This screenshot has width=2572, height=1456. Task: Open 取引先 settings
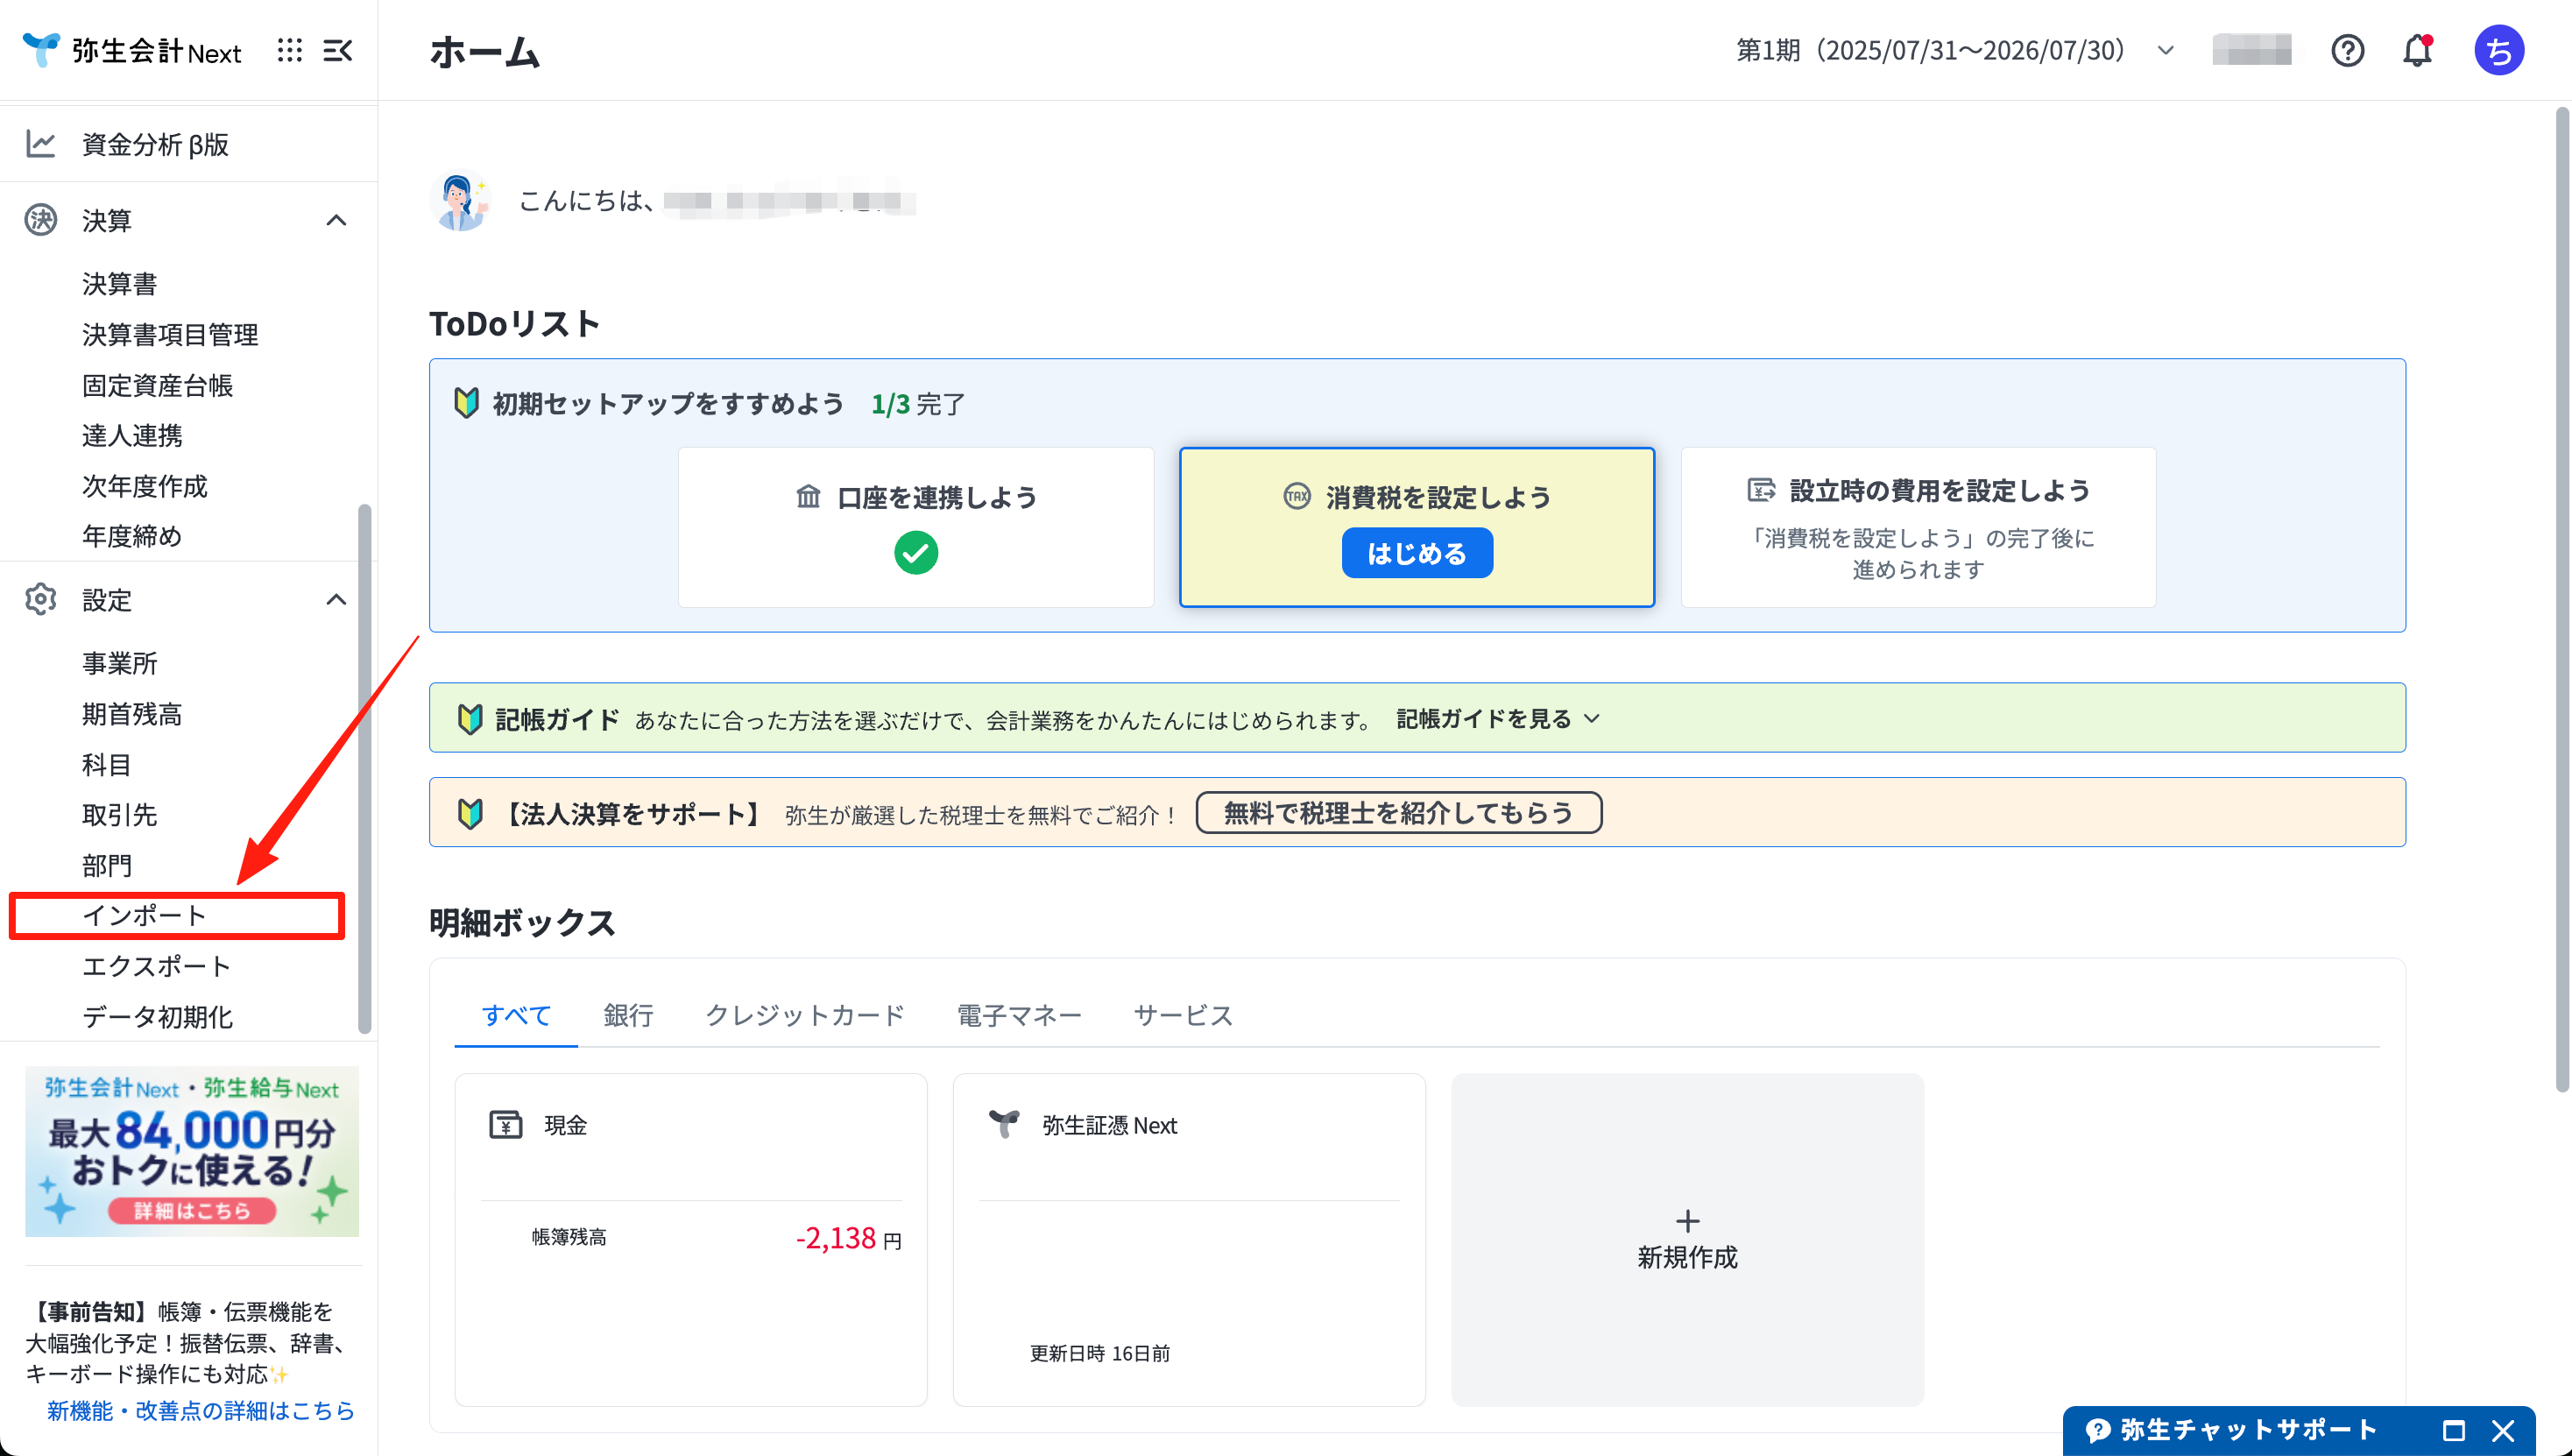coord(120,815)
